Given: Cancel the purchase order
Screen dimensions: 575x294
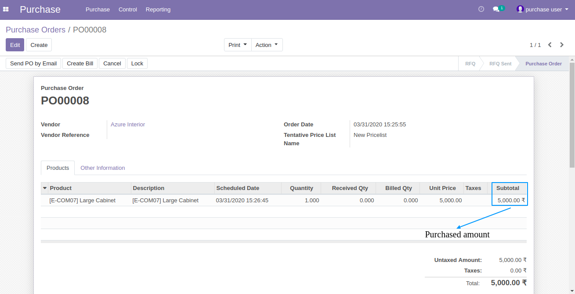Looking at the screenshot, I should pyautogui.click(x=112, y=63).
